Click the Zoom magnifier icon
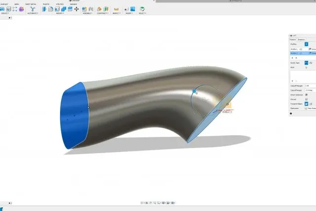The image size is (316, 211). pos(155,203)
